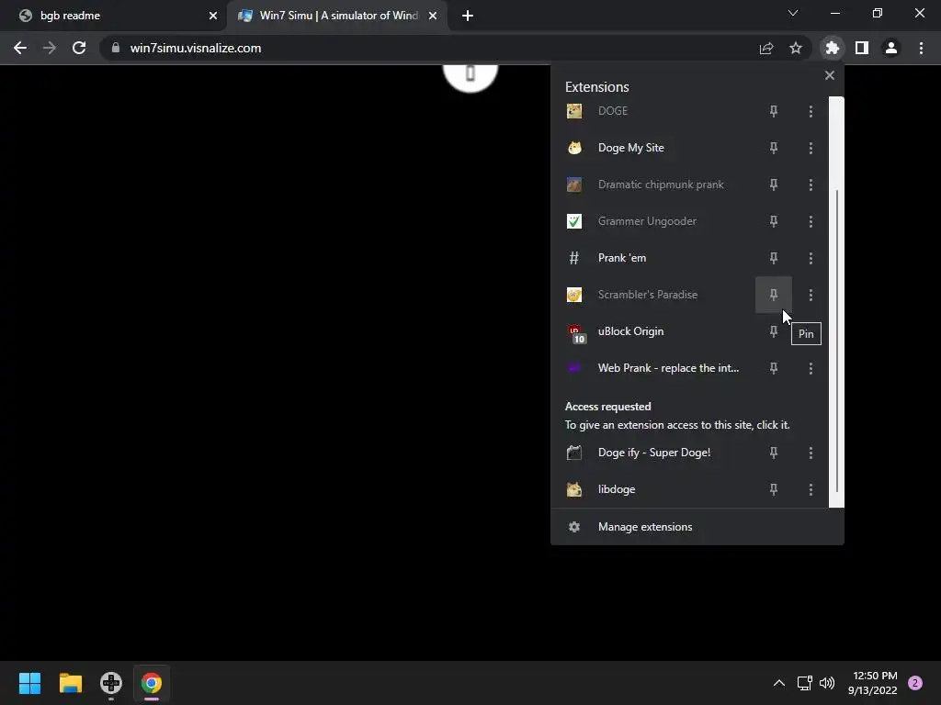Pin the DOGE extension
This screenshot has width=941, height=705.
(x=774, y=111)
